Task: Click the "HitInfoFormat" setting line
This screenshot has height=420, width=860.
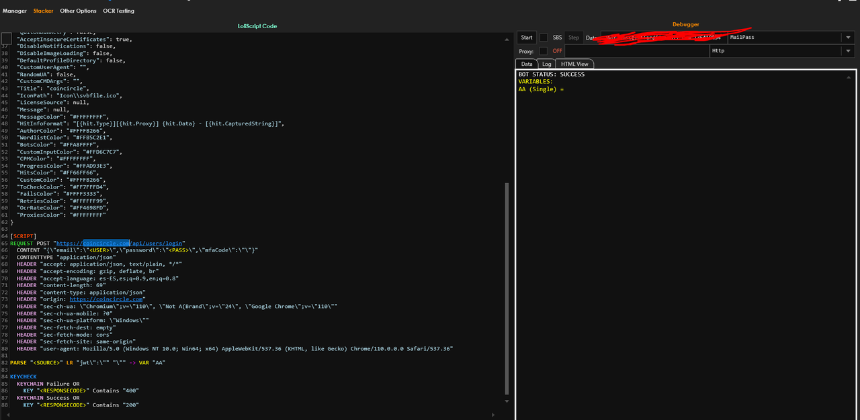Action: [150, 123]
